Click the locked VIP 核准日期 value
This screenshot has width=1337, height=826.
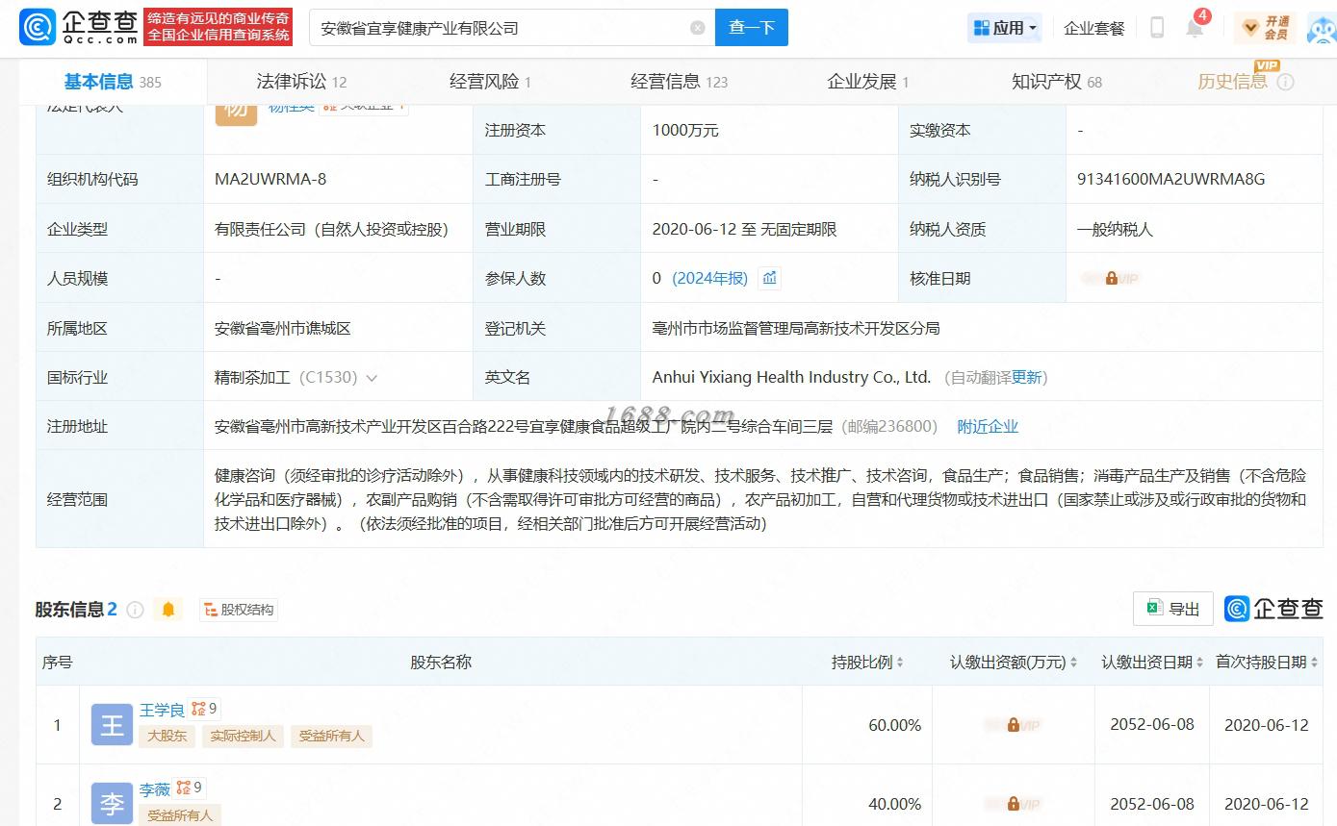coord(1111,278)
